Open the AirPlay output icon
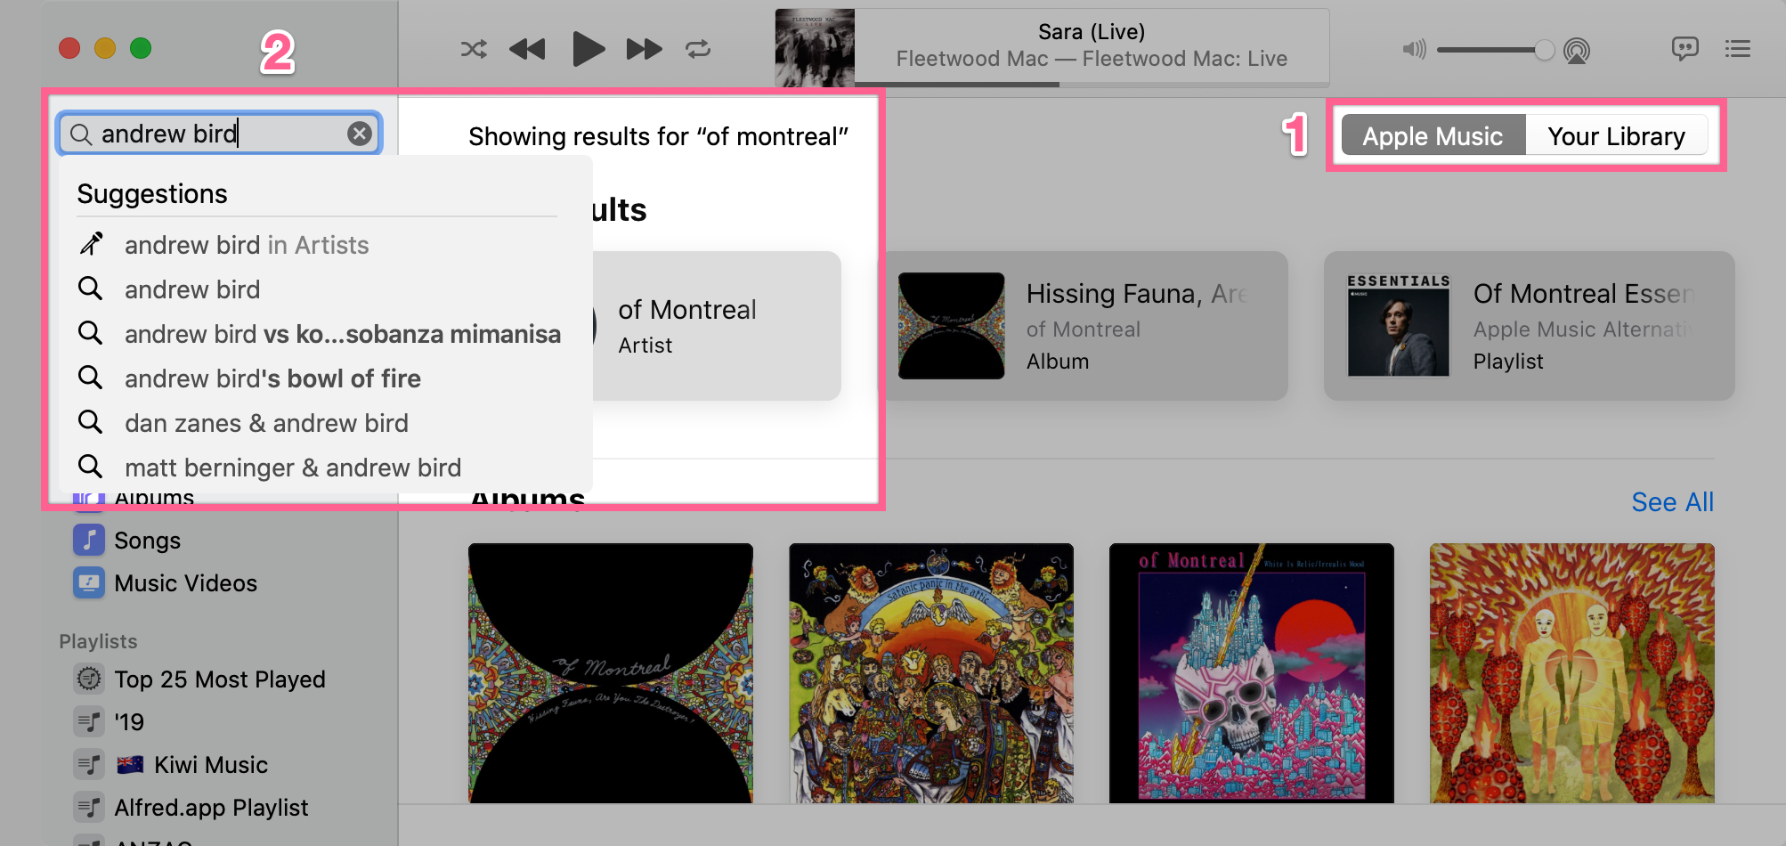Image resolution: width=1786 pixels, height=846 pixels. [1577, 51]
